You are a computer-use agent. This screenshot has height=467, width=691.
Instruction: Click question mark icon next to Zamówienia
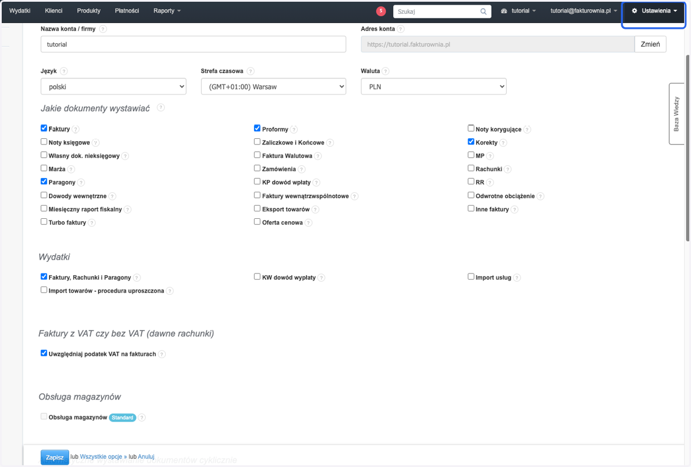(x=302, y=169)
